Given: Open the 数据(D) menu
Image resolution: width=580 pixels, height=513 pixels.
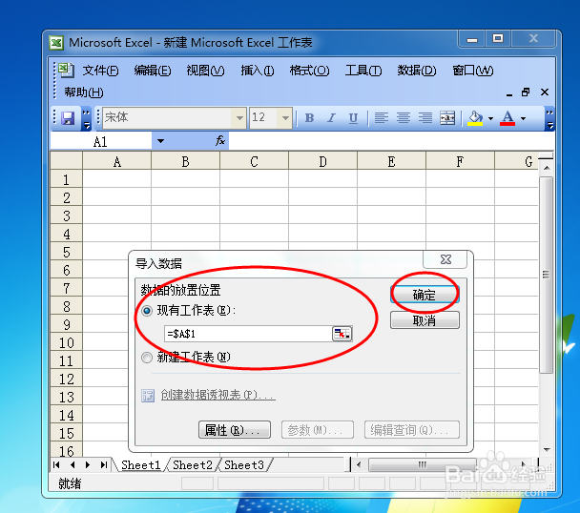Looking at the screenshot, I should (x=417, y=71).
